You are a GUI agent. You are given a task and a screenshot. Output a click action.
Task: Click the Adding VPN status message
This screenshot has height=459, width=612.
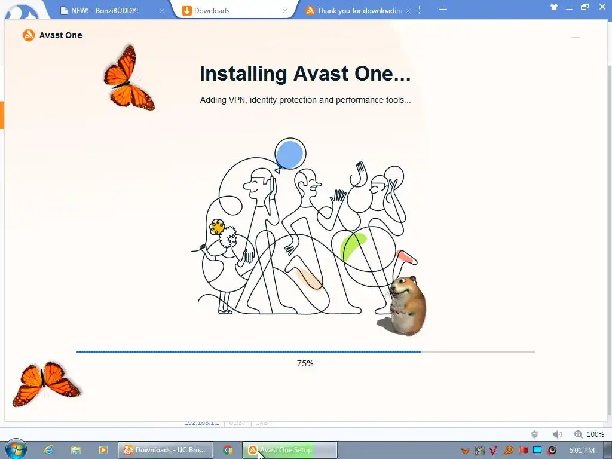[305, 100]
